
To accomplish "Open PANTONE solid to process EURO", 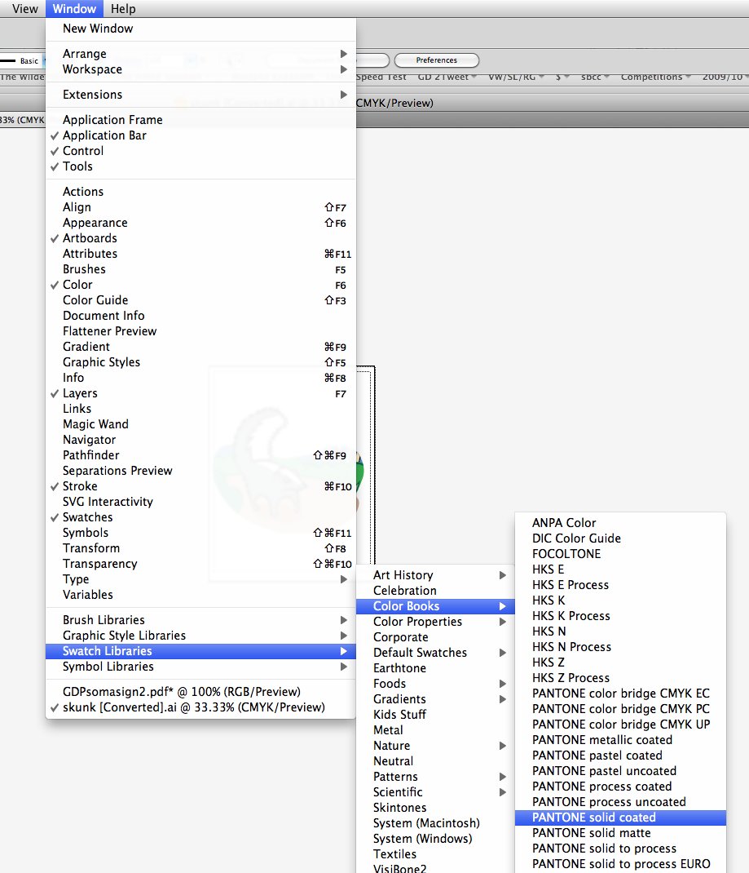I will 620,864.
